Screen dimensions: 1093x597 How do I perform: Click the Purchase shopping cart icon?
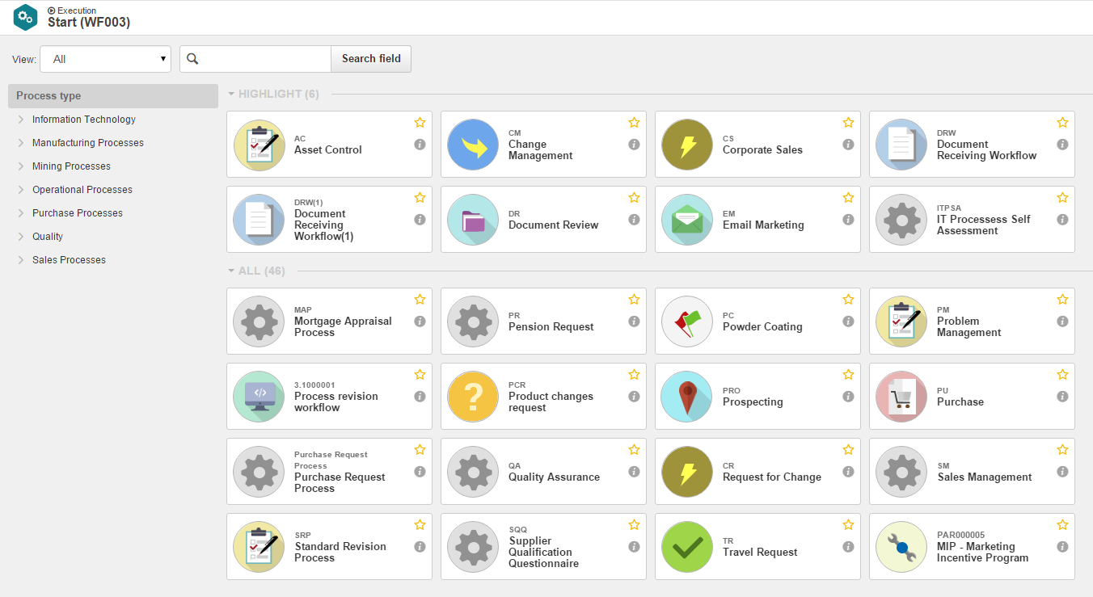902,397
